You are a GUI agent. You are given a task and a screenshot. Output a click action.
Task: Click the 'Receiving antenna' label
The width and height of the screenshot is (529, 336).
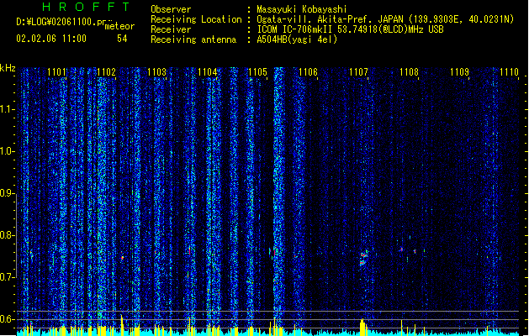tap(193, 39)
